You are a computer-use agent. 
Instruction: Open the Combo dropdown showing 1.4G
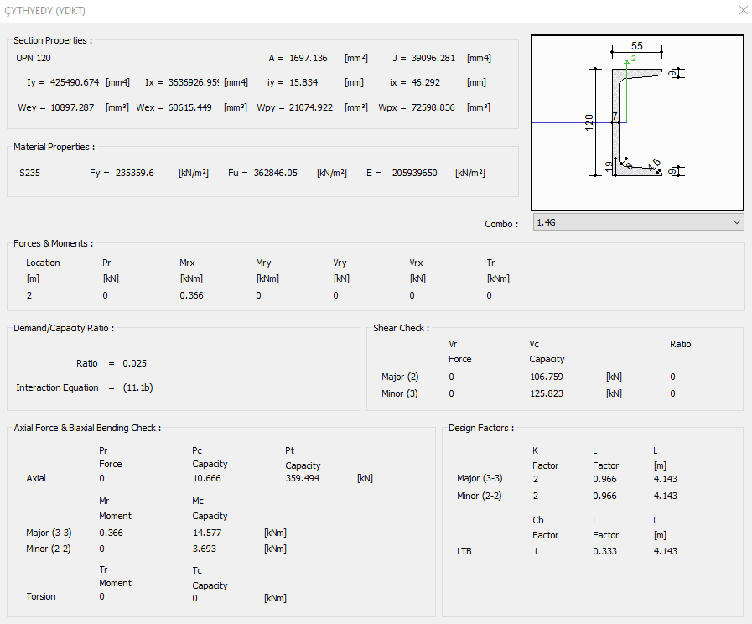click(x=637, y=222)
